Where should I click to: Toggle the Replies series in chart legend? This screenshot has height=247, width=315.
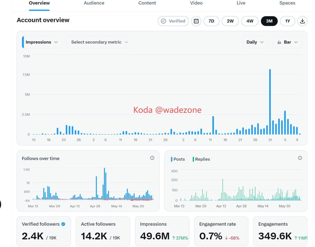(x=201, y=159)
